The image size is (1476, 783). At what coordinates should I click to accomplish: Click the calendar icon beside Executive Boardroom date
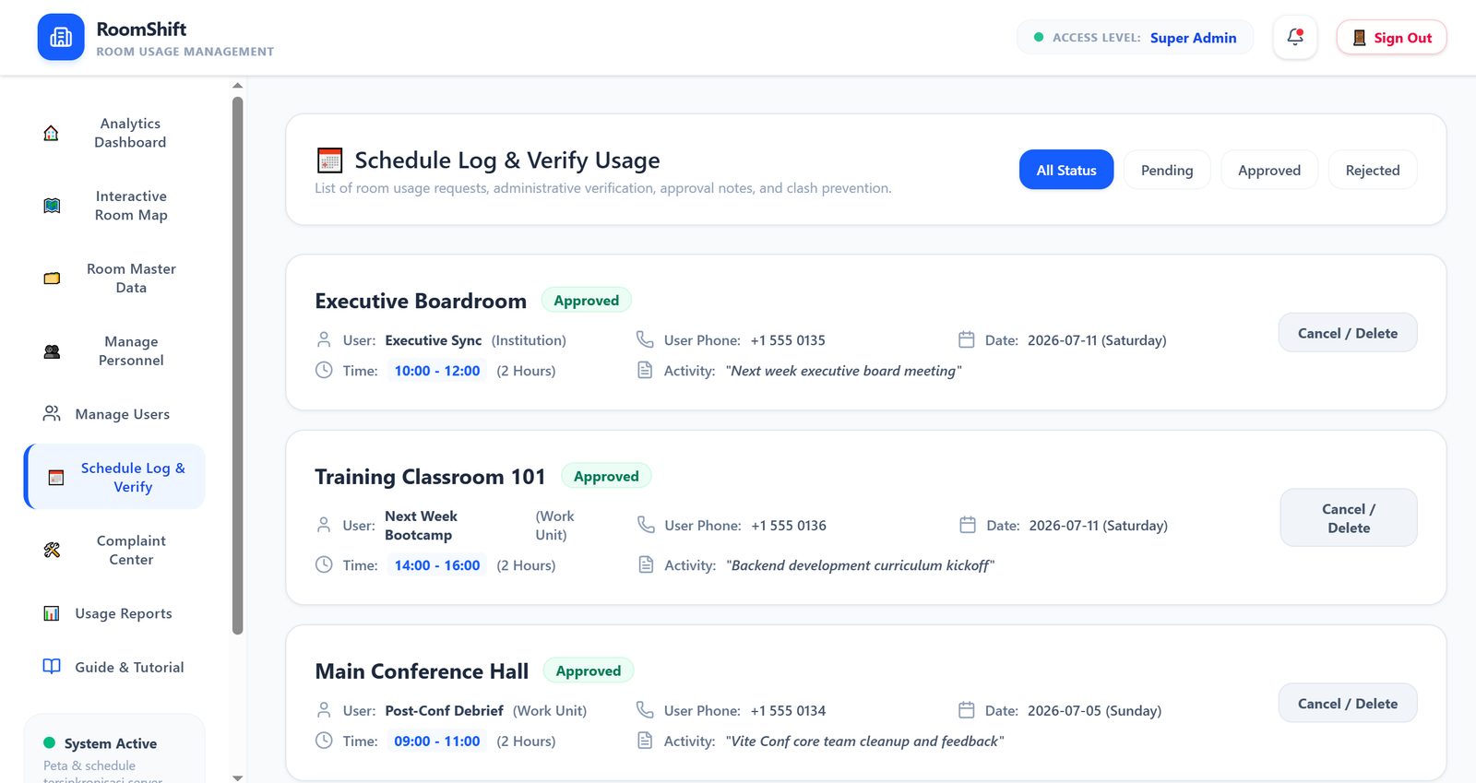tap(967, 339)
